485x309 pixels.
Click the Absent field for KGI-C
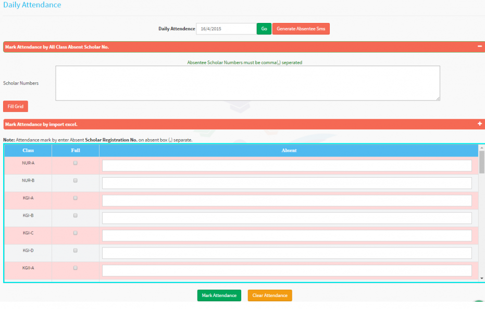click(287, 236)
